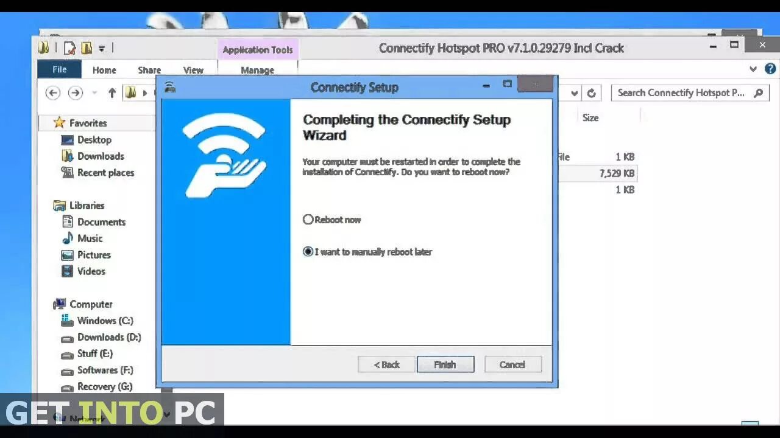
Task: Open the address bar history dropdown
Action: tap(574, 93)
